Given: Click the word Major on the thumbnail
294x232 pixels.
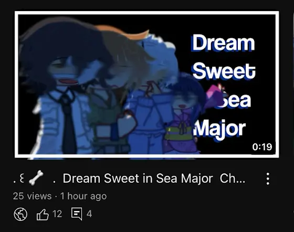Looking at the screenshot, I should [x=219, y=130].
